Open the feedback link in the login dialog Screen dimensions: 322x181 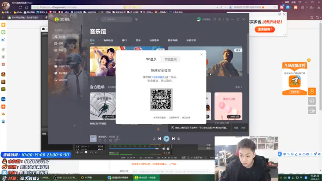186,117
